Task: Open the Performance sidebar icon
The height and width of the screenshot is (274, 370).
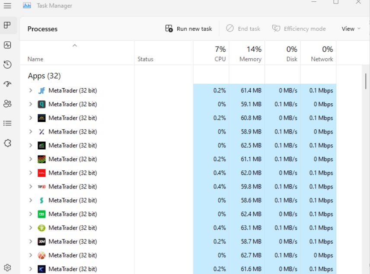Action: (x=7, y=45)
